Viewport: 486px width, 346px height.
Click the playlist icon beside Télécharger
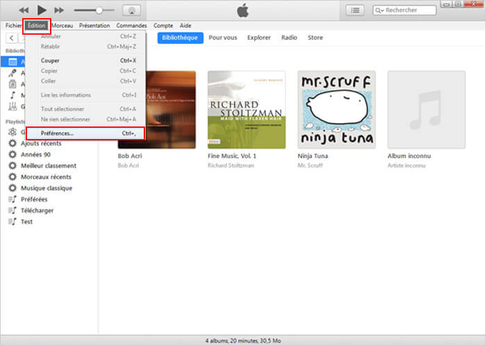(x=12, y=211)
